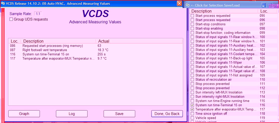The width and height of the screenshot is (279, 123).
Task: Click the Description header in measuring values list
Action: click(x=33, y=41)
